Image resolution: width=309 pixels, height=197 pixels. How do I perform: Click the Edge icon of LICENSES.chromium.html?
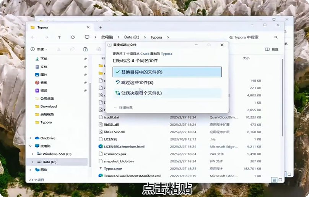(x=101, y=147)
